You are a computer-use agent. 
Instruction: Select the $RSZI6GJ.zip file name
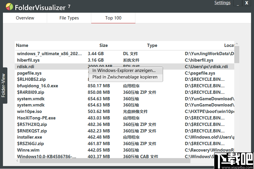point(30,144)
